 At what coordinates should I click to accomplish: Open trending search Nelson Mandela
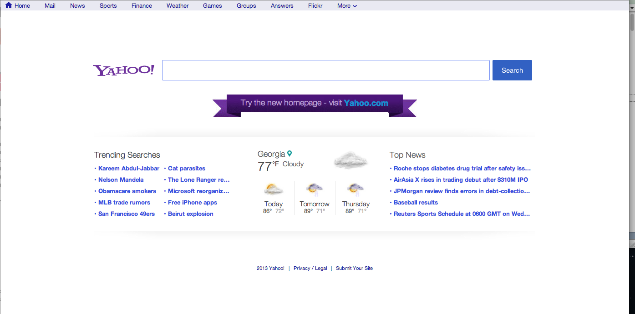pos(121,180)
